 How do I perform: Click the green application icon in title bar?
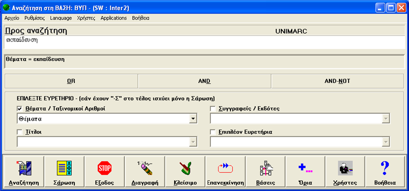coord(6,8)
